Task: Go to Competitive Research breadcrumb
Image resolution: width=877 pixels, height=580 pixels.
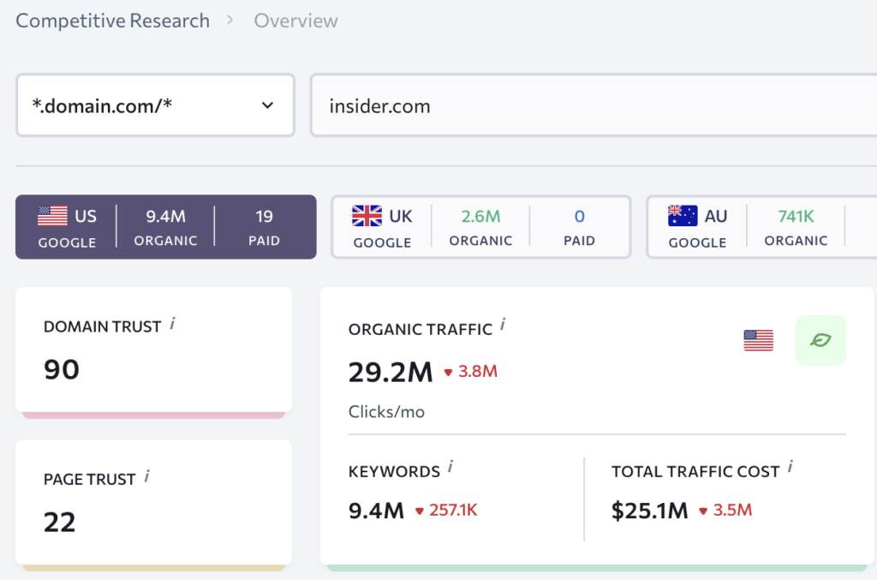Action: pos(112,21)
